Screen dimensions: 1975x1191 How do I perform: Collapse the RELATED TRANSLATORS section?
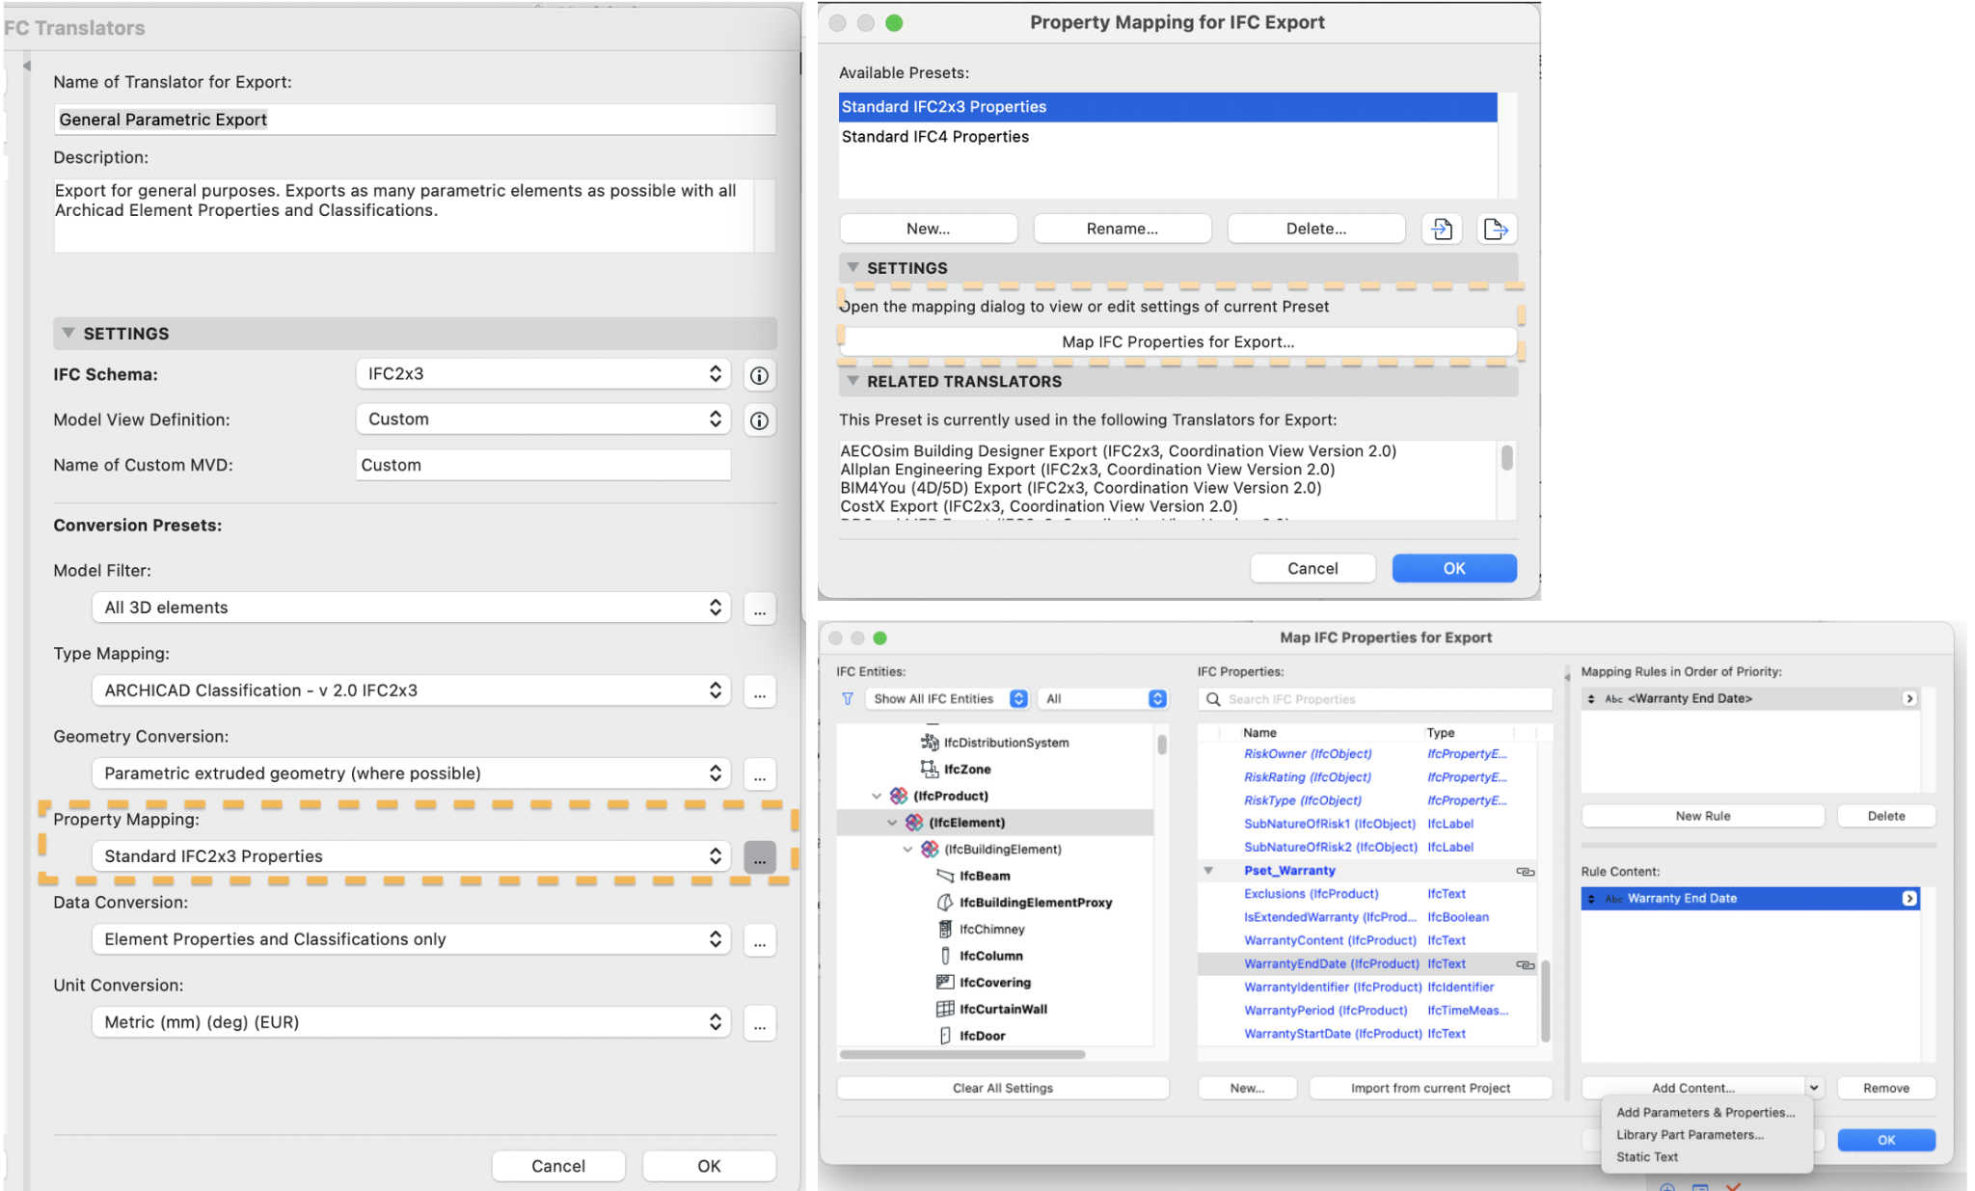pos(853,381)
